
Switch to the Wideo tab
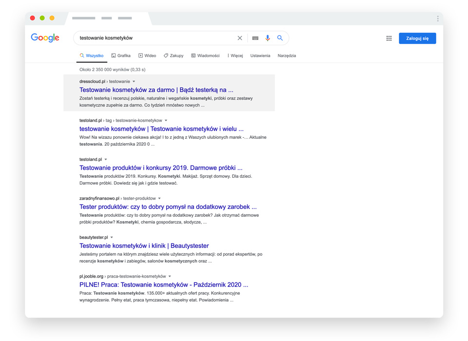pos(147,56)
